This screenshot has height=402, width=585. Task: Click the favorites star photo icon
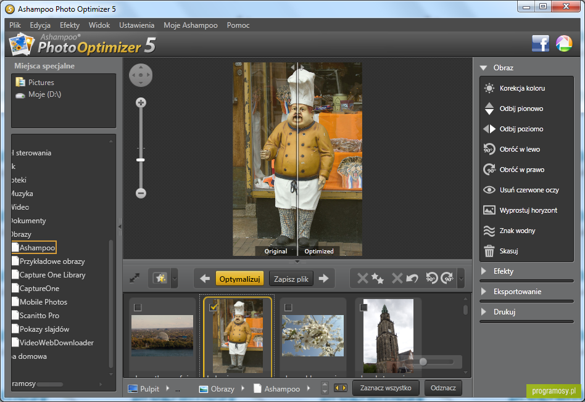click(160, 278)
